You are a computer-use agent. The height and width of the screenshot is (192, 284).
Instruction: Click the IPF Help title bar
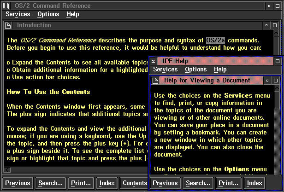click(x=215, y=61)
